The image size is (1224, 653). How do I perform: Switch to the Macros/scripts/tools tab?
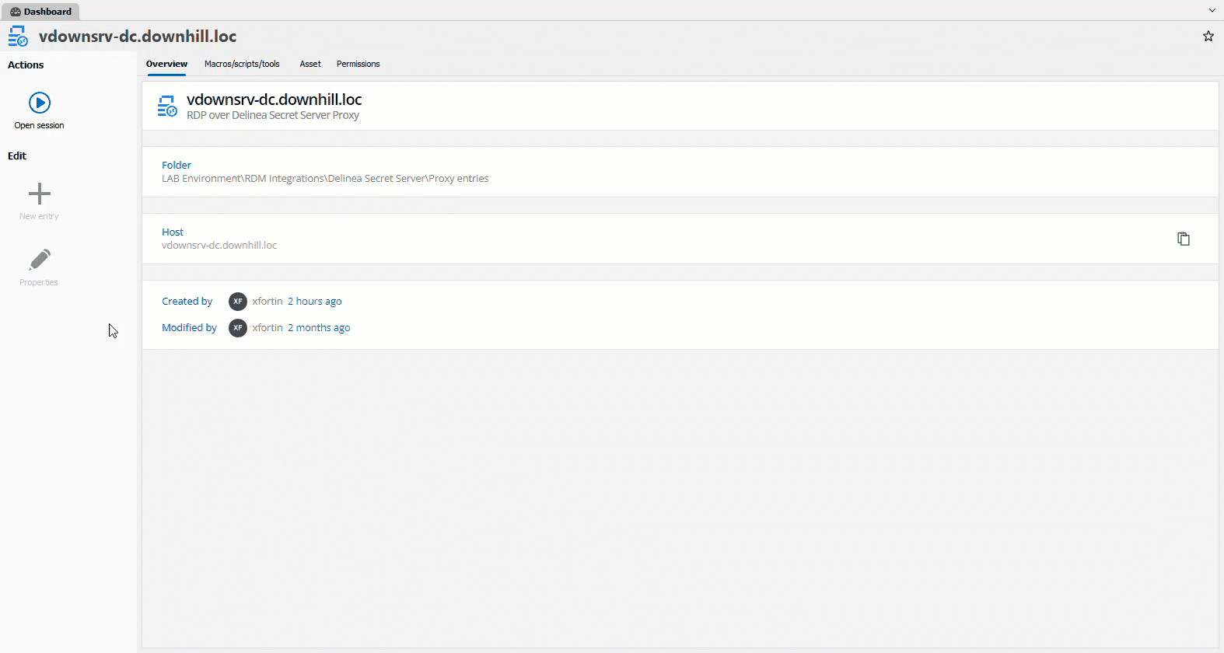(242, 64)
